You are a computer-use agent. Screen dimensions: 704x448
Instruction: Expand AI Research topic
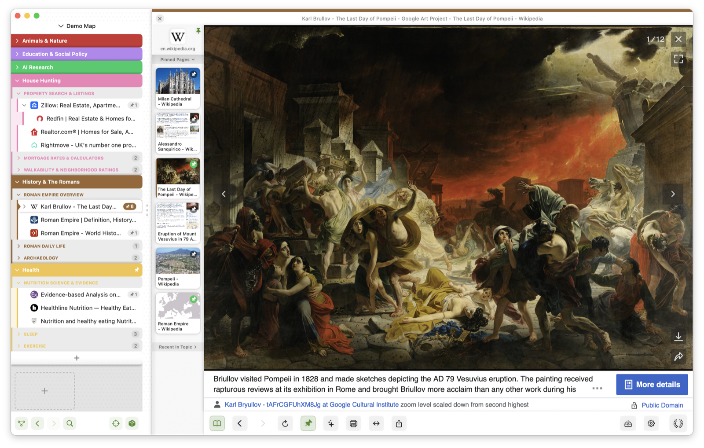coord(17,67)
